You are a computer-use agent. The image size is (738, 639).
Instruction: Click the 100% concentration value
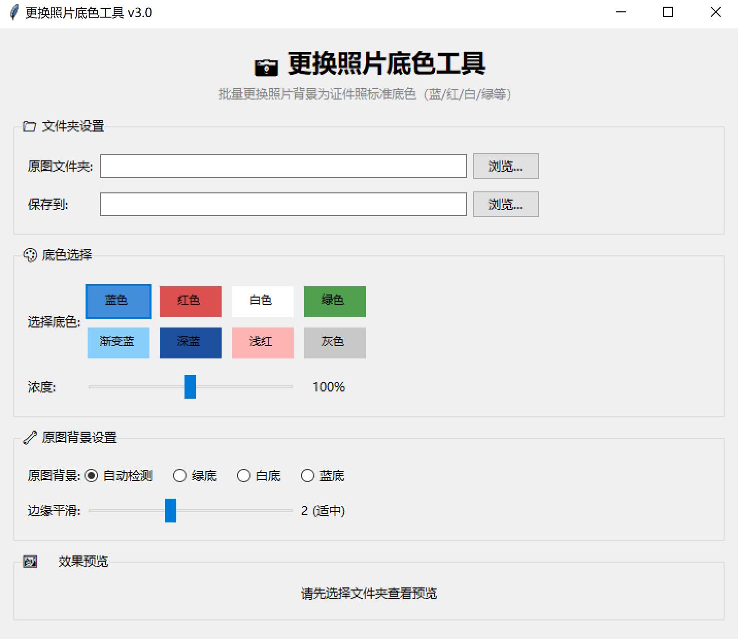tap(329, 387)
